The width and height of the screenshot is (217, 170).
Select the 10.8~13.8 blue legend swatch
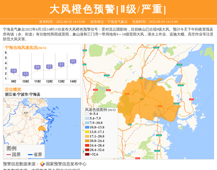pos(87,127)
